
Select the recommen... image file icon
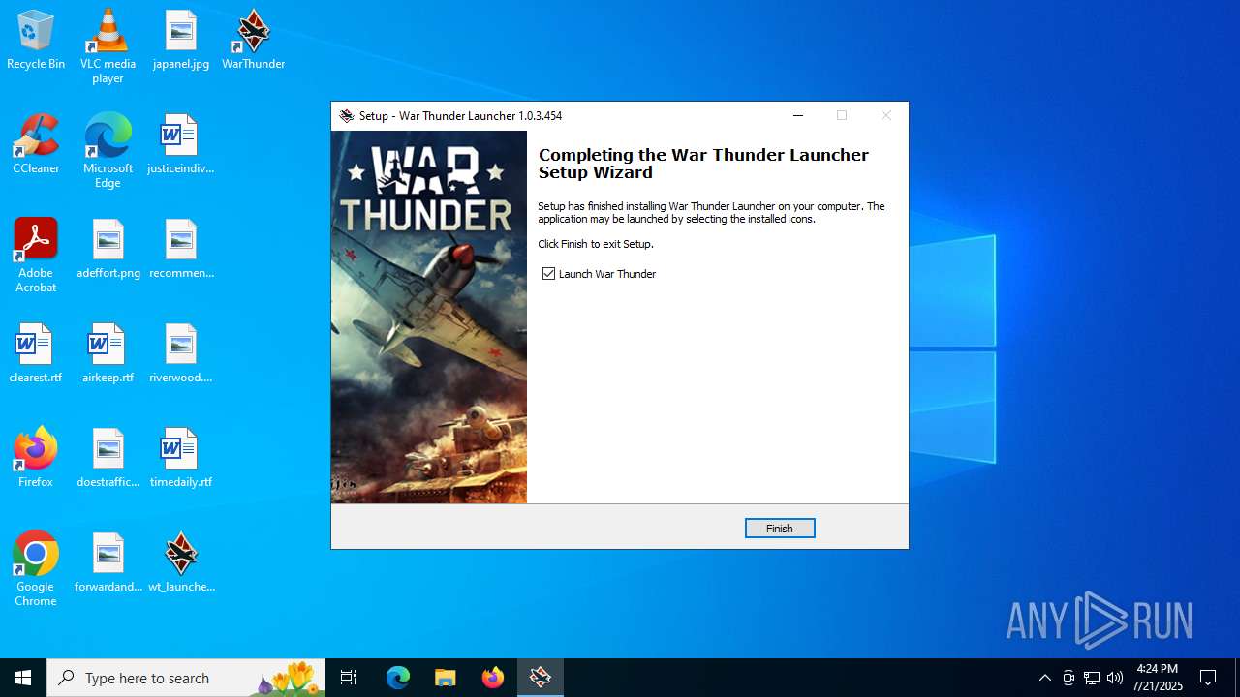pyautogui.click(x=181, y=250)
